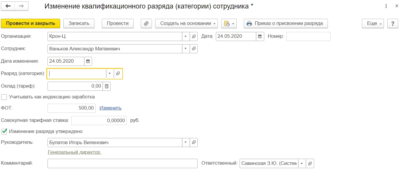Screen dimensions: 405x186
Task: Enable Учитывать как индексацию заработка checkbox
Action: pyautogui.click(x=4, y=97)
